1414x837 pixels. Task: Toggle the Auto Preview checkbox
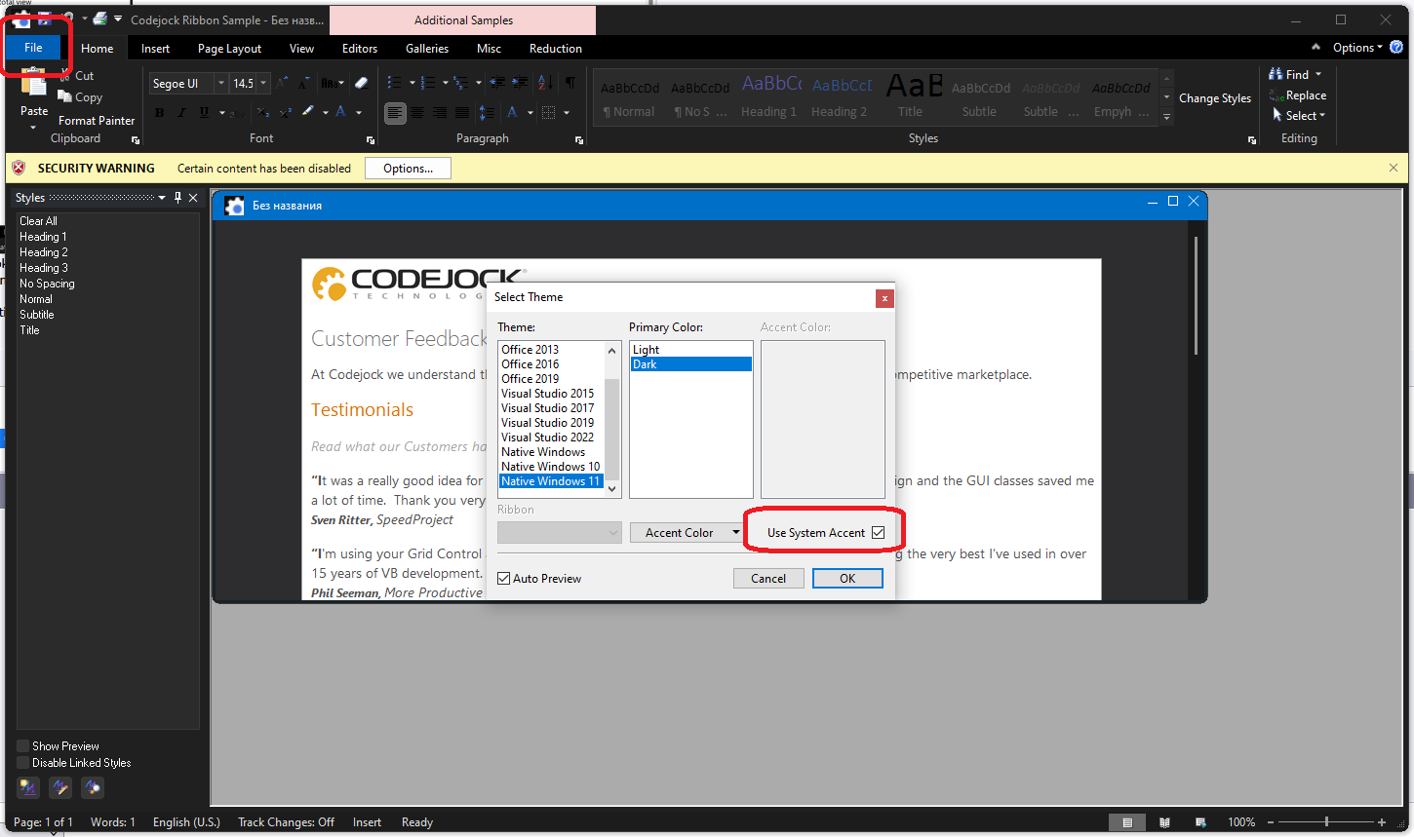pos(504,579)
